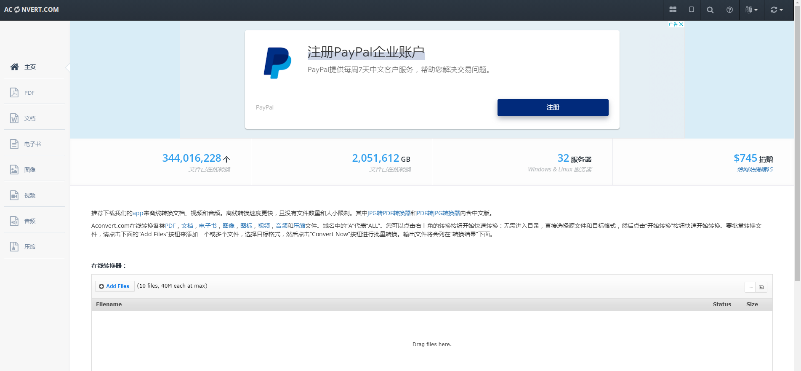Screen dimensions: 801x371
Task: Click the Word document icon in sidebar
Action: coord(14,118)
